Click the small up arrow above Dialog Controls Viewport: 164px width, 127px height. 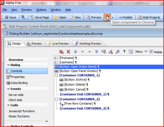pyautogui.click(x=47, y=121)
